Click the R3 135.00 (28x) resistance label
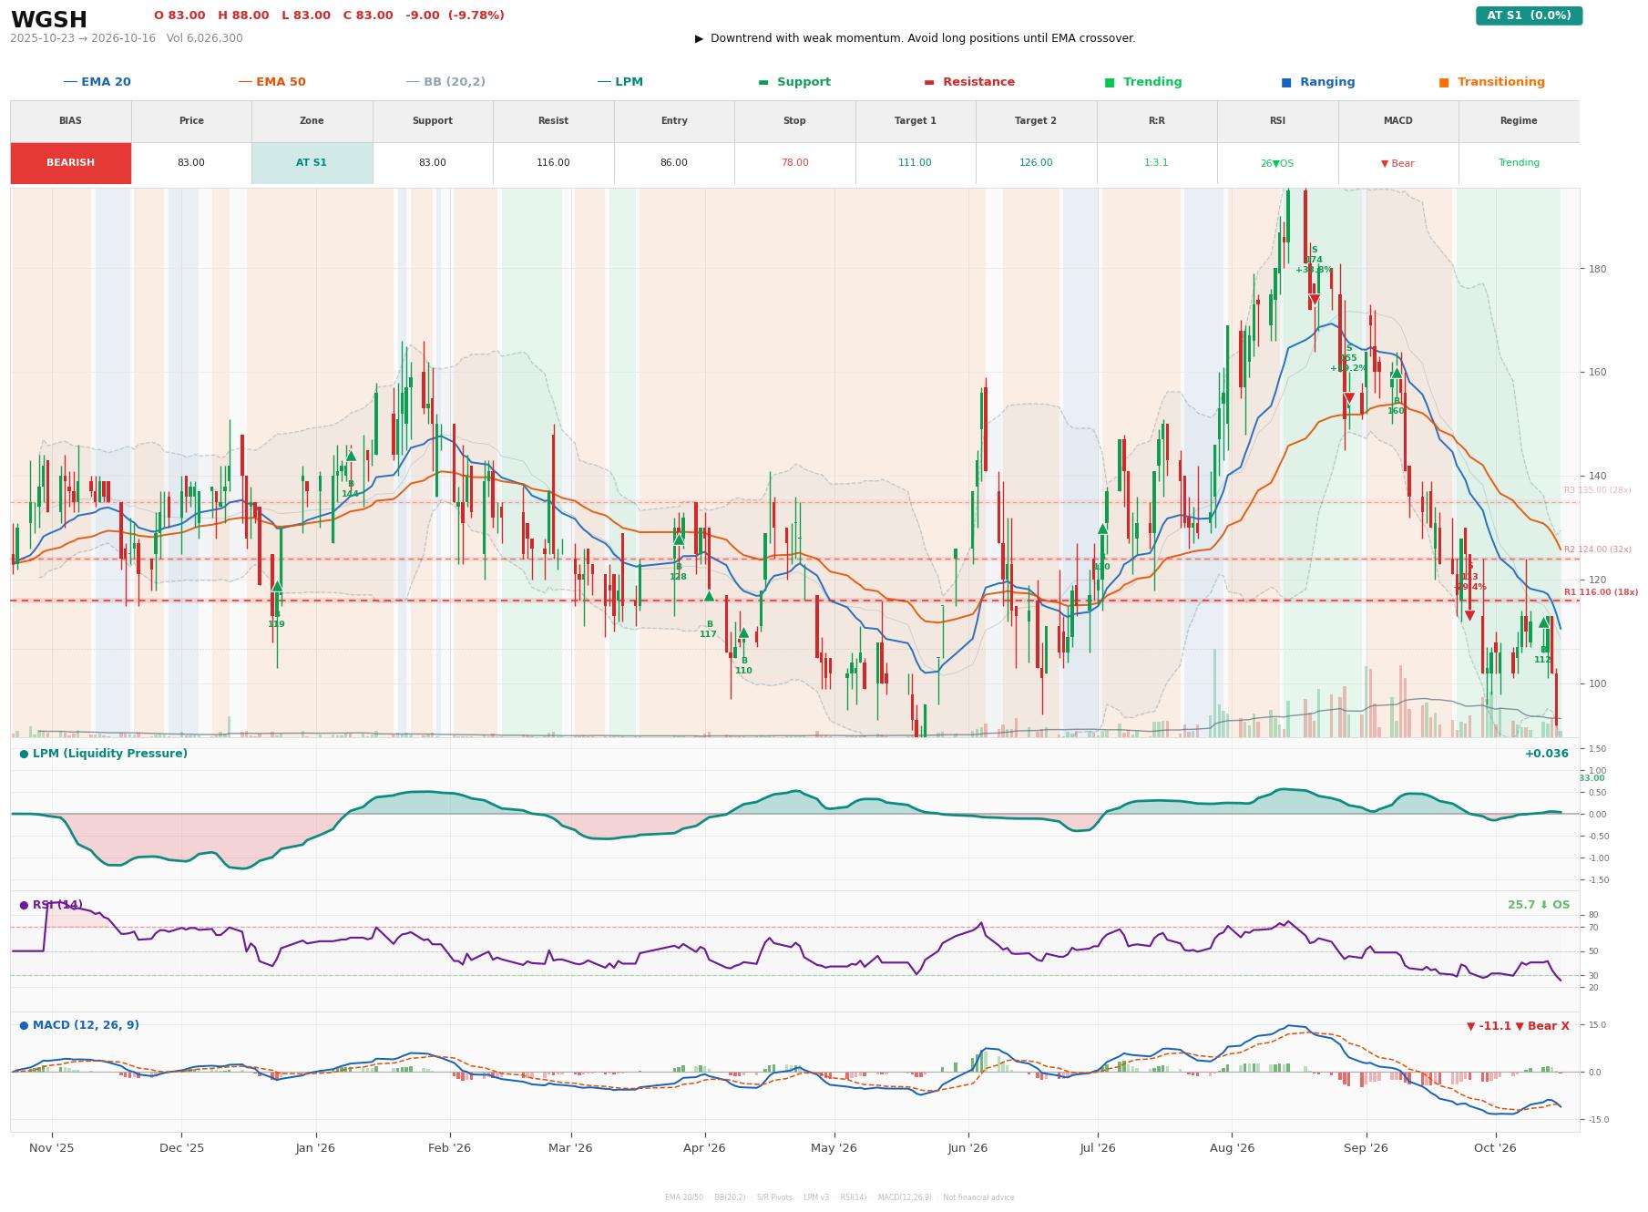 point(1598,490)
